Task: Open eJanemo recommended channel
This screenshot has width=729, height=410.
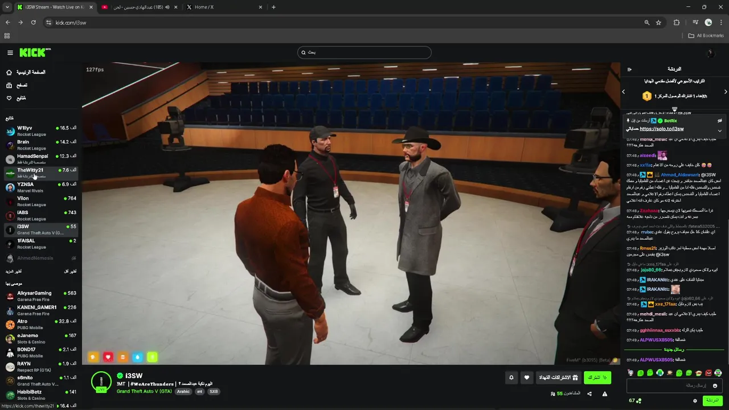Action: (x=40, y=339)
